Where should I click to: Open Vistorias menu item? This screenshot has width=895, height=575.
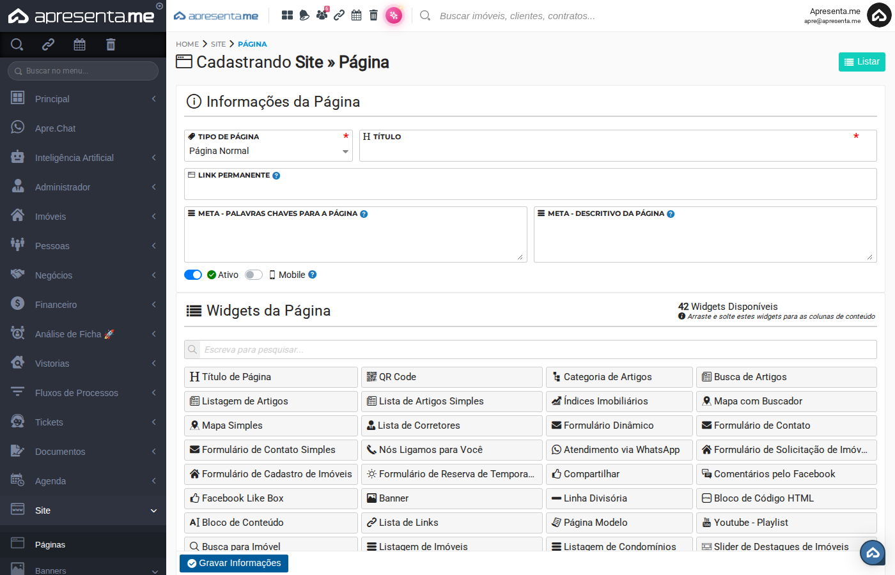pyautogui.click(x=83, y=364)
